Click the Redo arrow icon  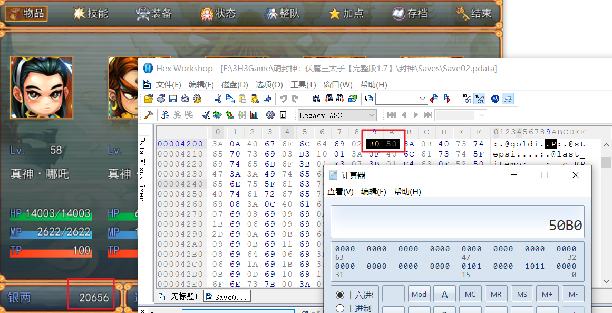coord(296,99)
